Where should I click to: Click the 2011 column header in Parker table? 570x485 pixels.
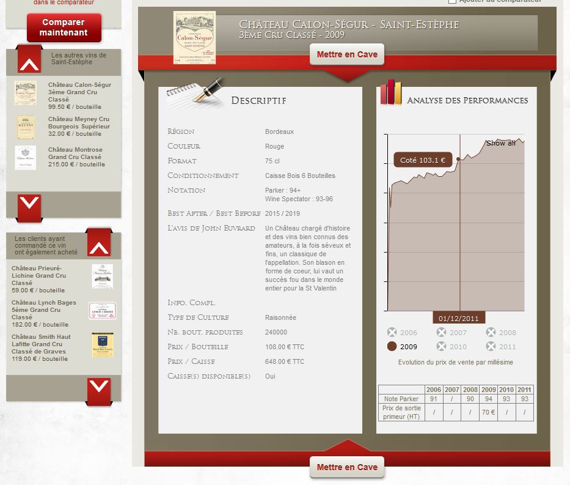click(525, 390)
